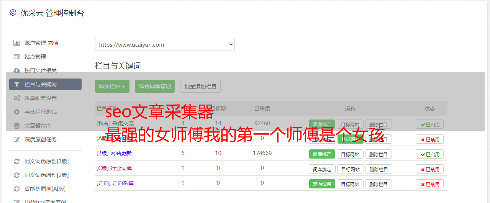Click the refresh icon of 同义词伪原创[1版]
The image size is (490, 203).
16,161
